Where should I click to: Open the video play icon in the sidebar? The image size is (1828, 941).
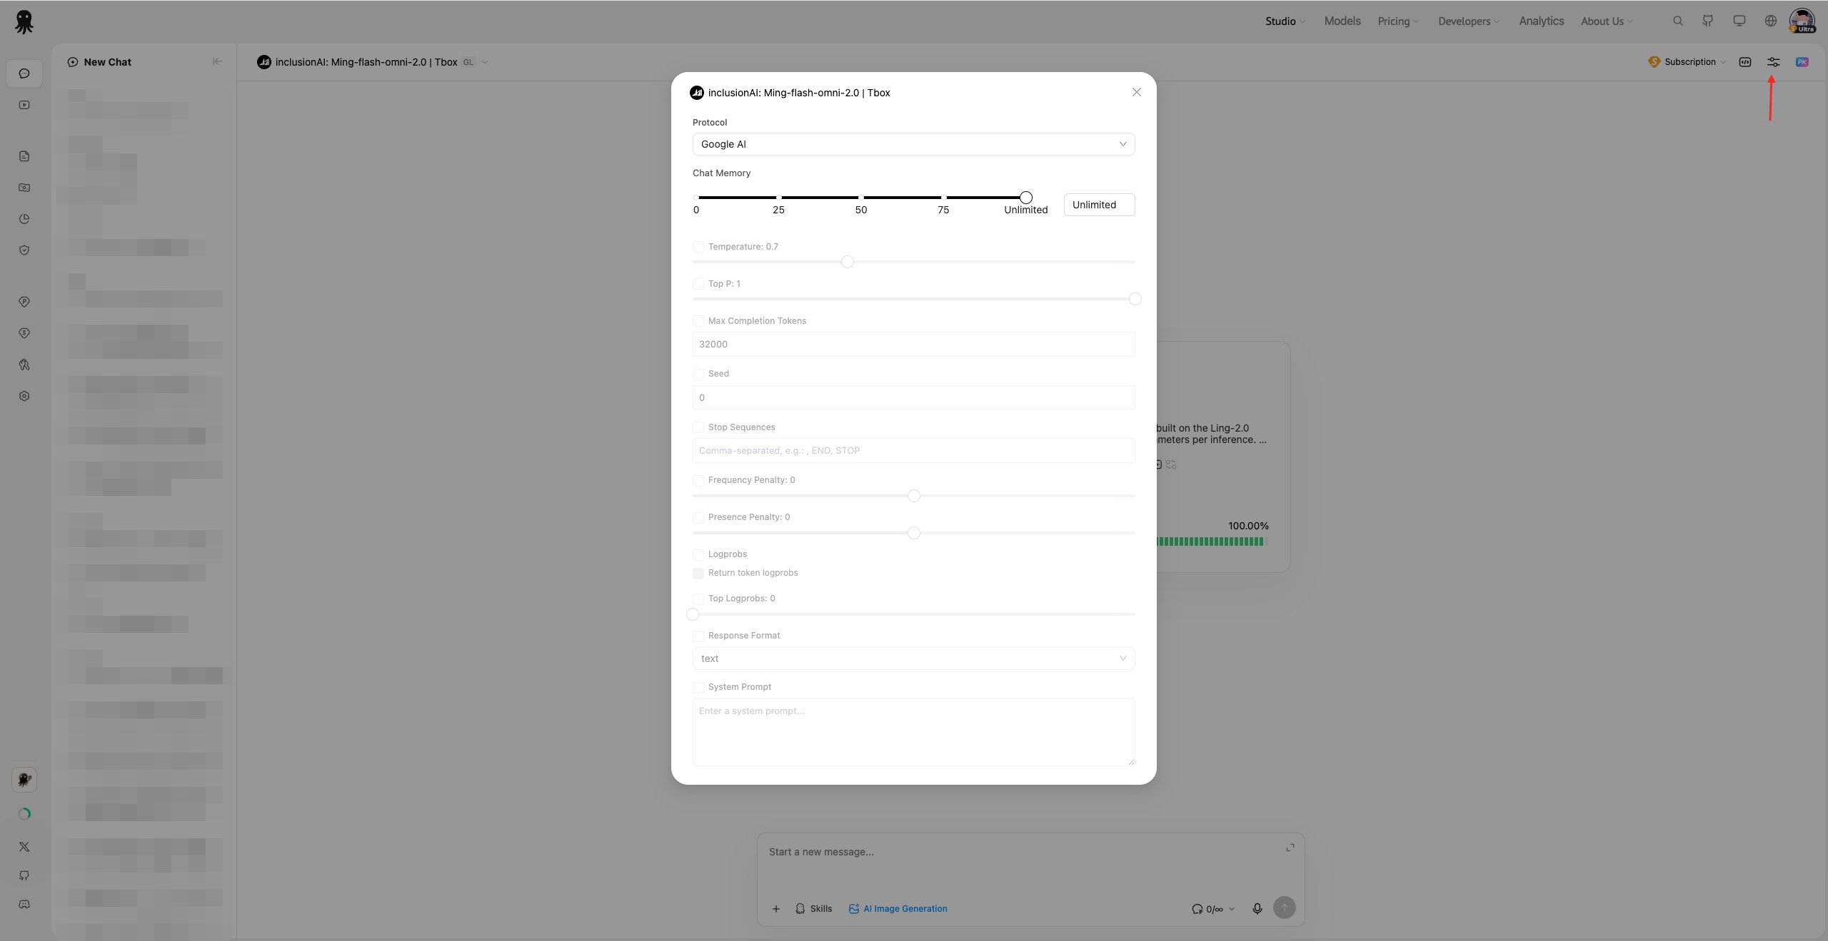24,105
